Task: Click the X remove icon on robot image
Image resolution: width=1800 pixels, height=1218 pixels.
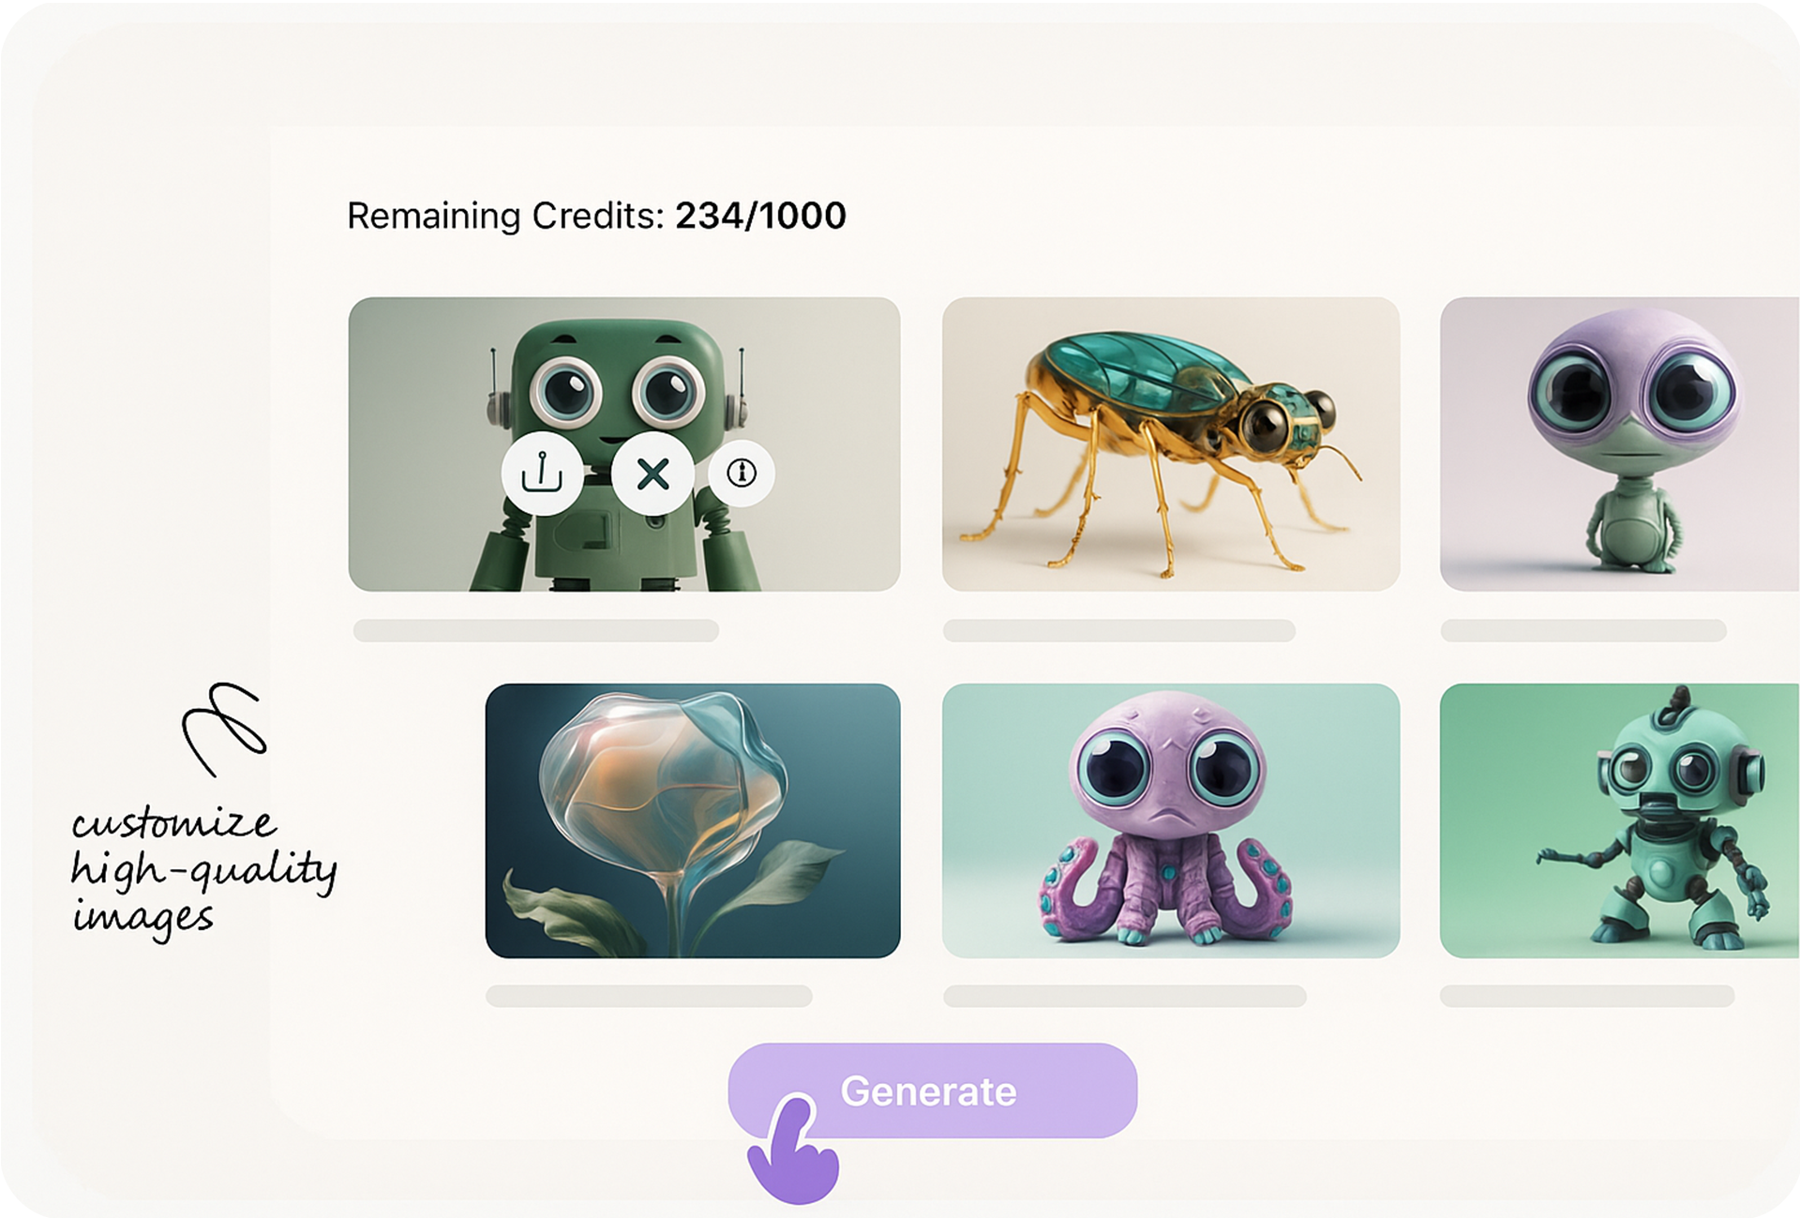Action: pos(652,474)
